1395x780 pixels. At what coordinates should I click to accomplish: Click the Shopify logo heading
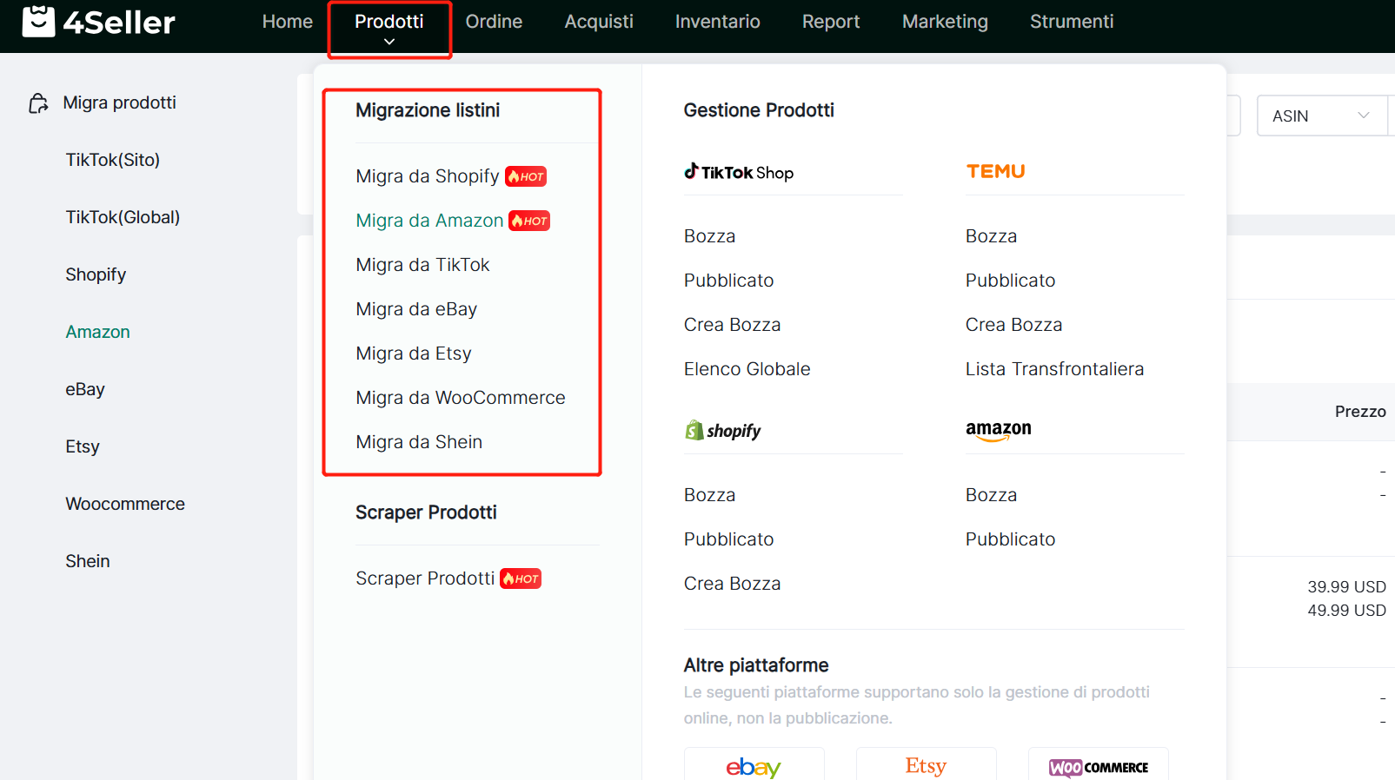point(723,431)
